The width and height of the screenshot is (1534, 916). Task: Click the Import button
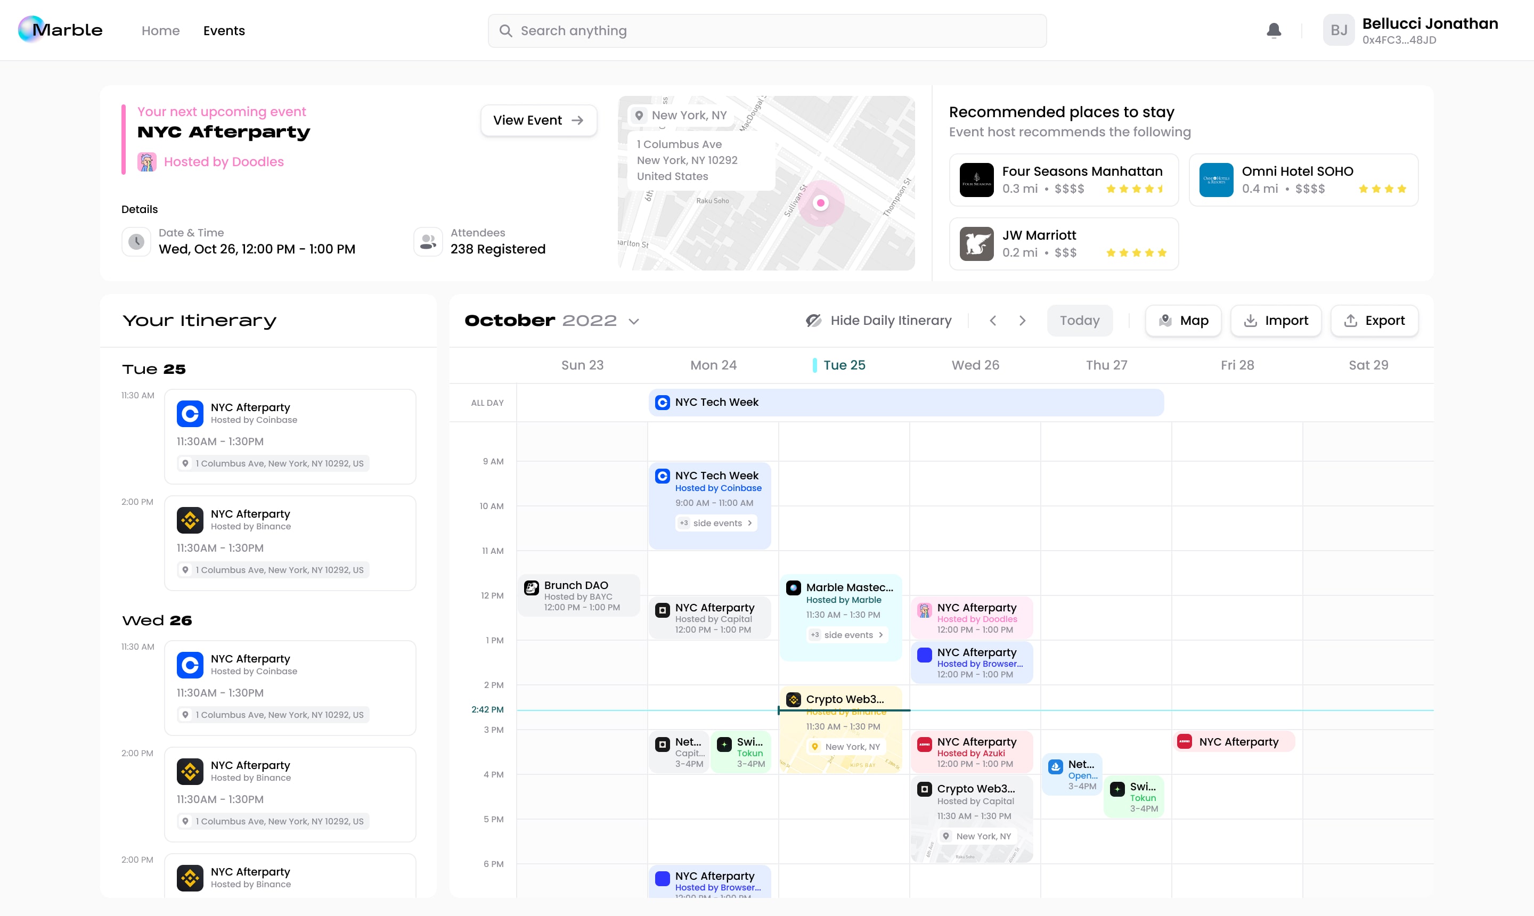[x=1275, y=321]
